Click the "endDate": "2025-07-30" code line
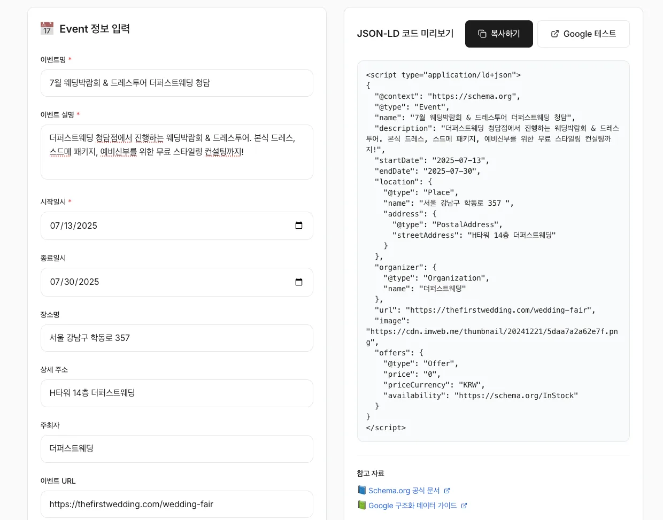The image size is (663, 520). pyautogui.click(x=428, y=171)
